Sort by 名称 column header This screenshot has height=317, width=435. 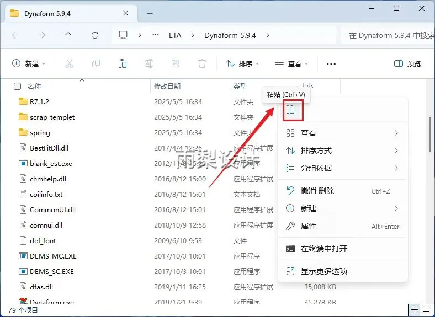[x=34, y=87]
